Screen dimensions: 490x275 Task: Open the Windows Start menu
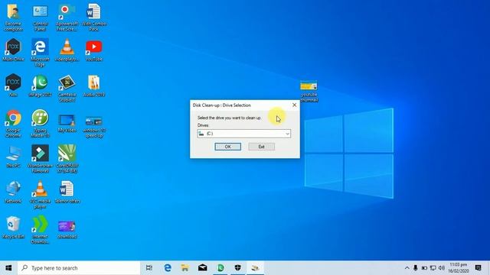[8, 268]
